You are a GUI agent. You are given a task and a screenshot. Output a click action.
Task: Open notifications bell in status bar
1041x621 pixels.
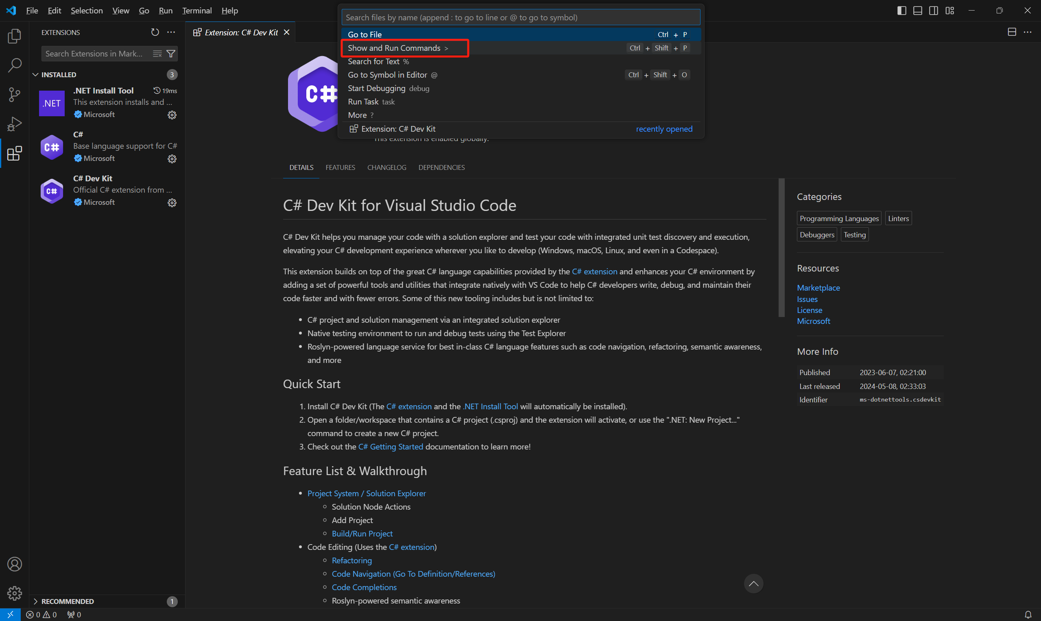(x=1028, y=615)
